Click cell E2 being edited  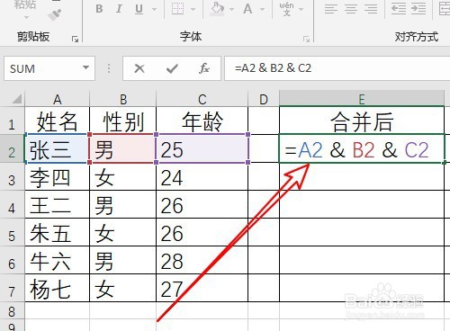(362, 148)
